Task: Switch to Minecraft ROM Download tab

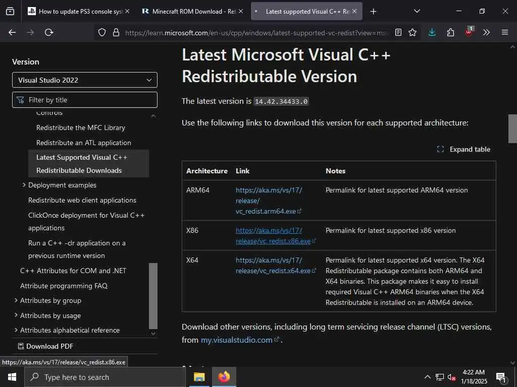Action: 192,11
